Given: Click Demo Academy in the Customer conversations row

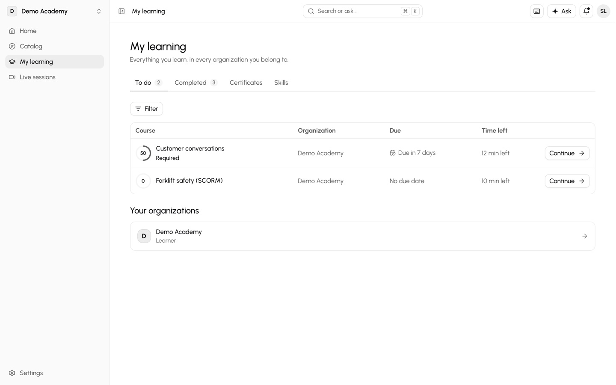Looking at the screenshot, I should click(320, 153).
